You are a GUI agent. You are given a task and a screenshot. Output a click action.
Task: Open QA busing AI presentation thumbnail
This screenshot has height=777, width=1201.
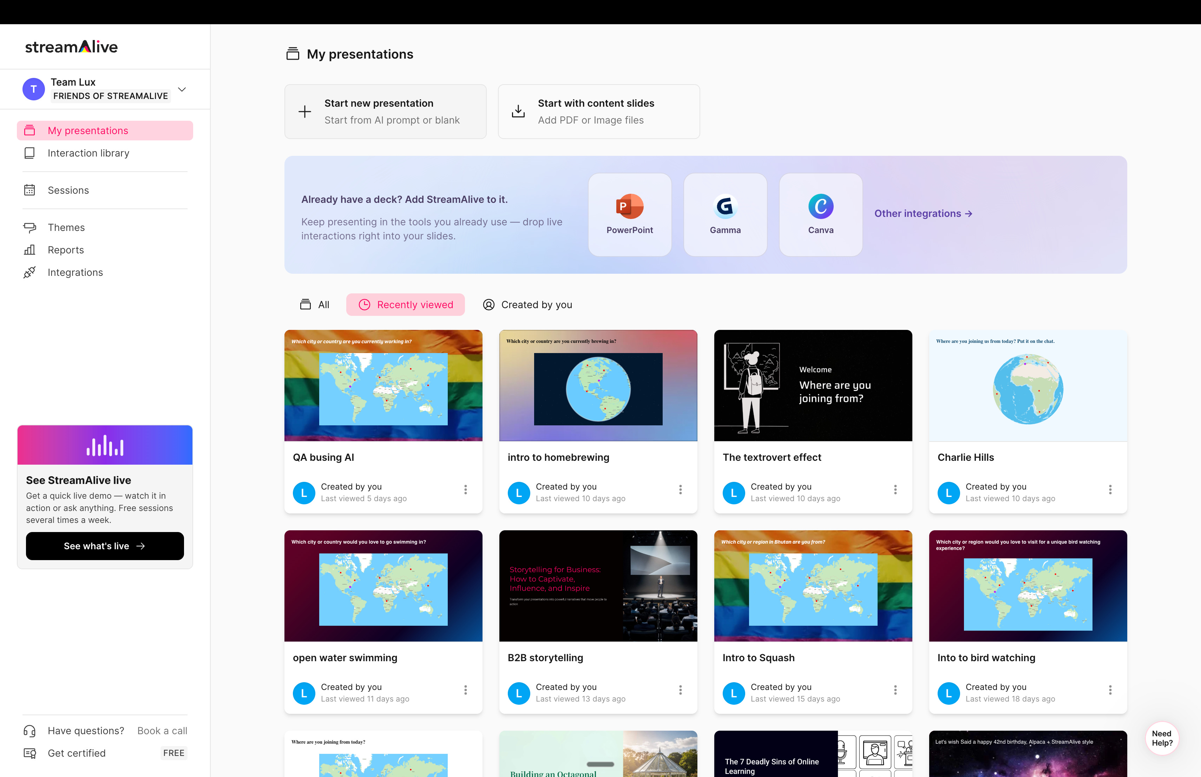(x=383, y=386)
